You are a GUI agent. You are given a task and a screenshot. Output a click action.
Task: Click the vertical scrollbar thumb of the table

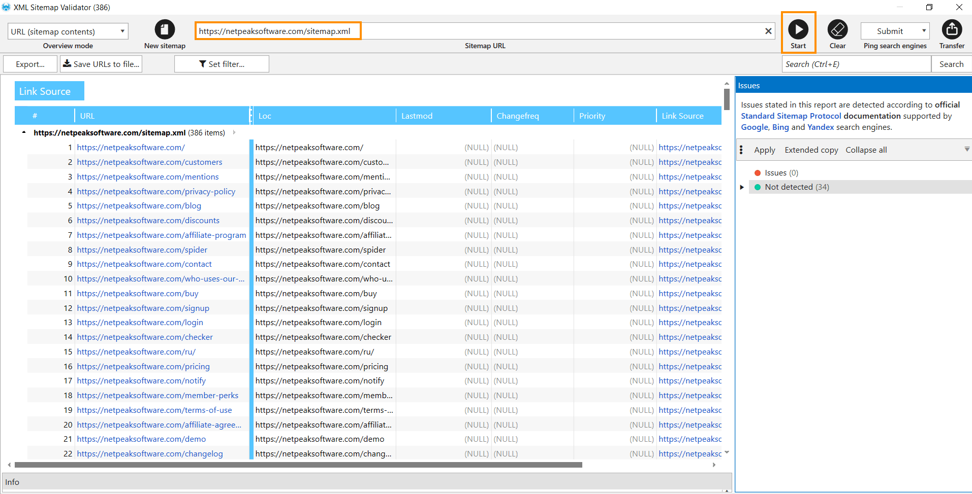pyautogui.click(x=727, y=99)
